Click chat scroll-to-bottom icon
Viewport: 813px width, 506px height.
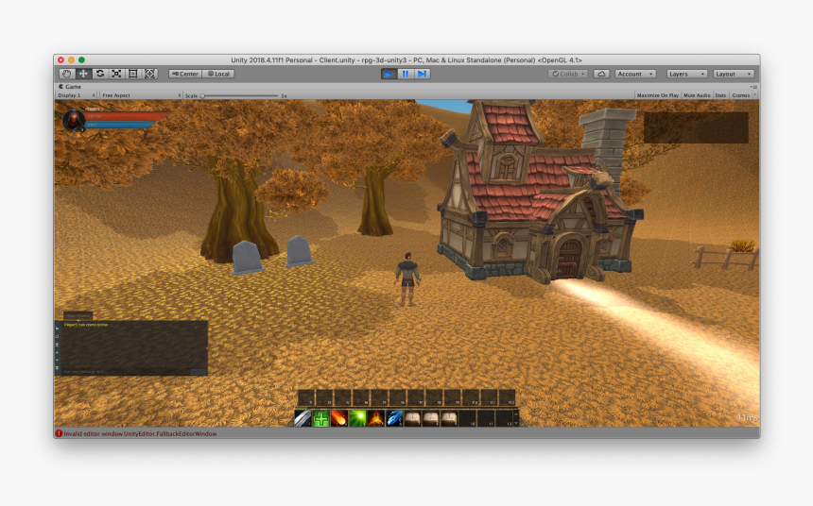pos(57,368)
